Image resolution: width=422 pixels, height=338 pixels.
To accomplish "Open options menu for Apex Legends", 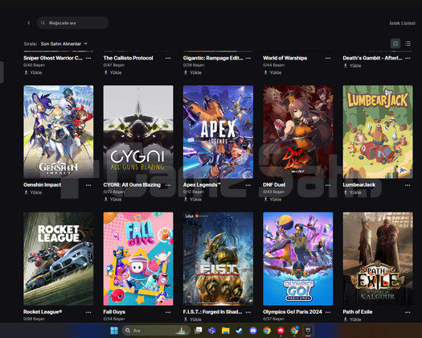I will point(248,185).
